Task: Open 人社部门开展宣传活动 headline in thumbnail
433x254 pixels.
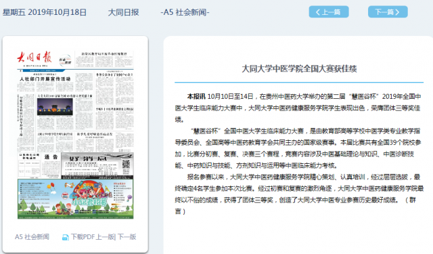Action: tap(45, 79)
